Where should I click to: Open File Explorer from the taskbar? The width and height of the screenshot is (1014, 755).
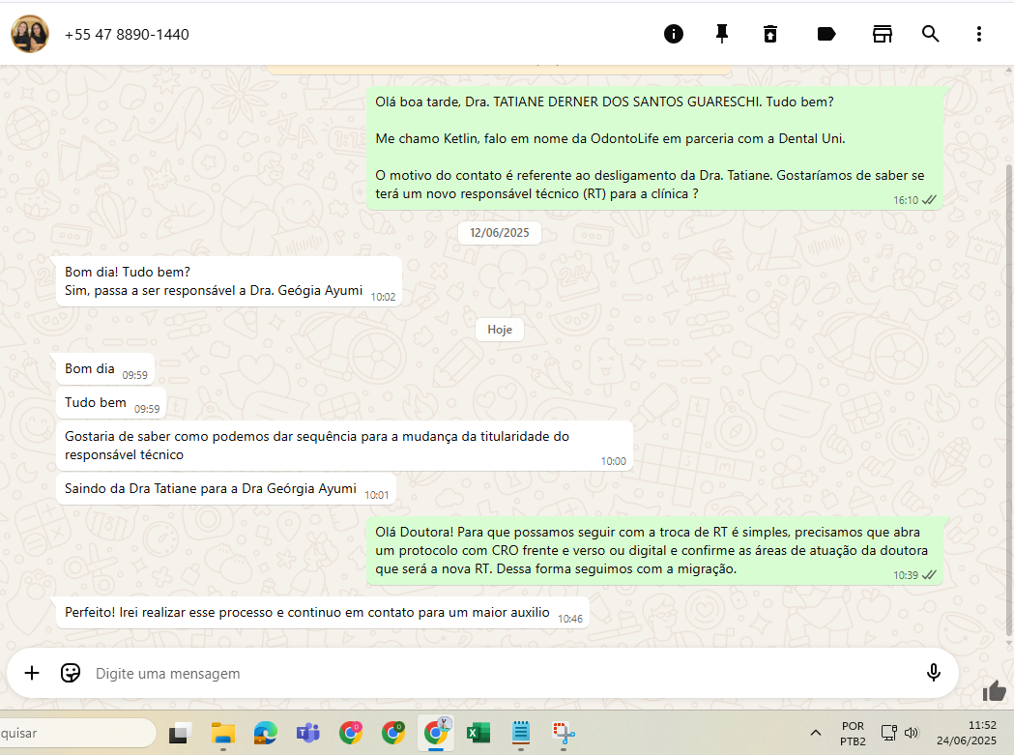pyautogui.click(x=222, y=733)
